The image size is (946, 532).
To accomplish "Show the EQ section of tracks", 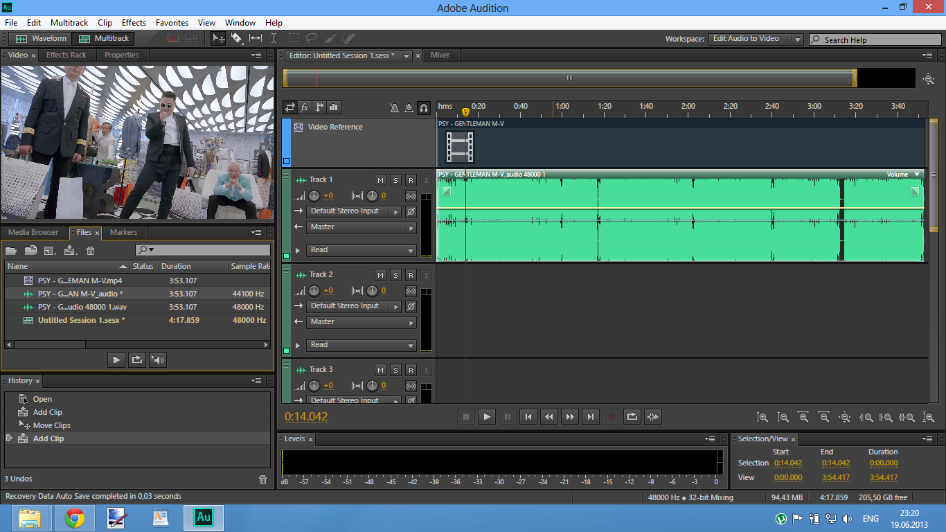I will tap(334, 107).
